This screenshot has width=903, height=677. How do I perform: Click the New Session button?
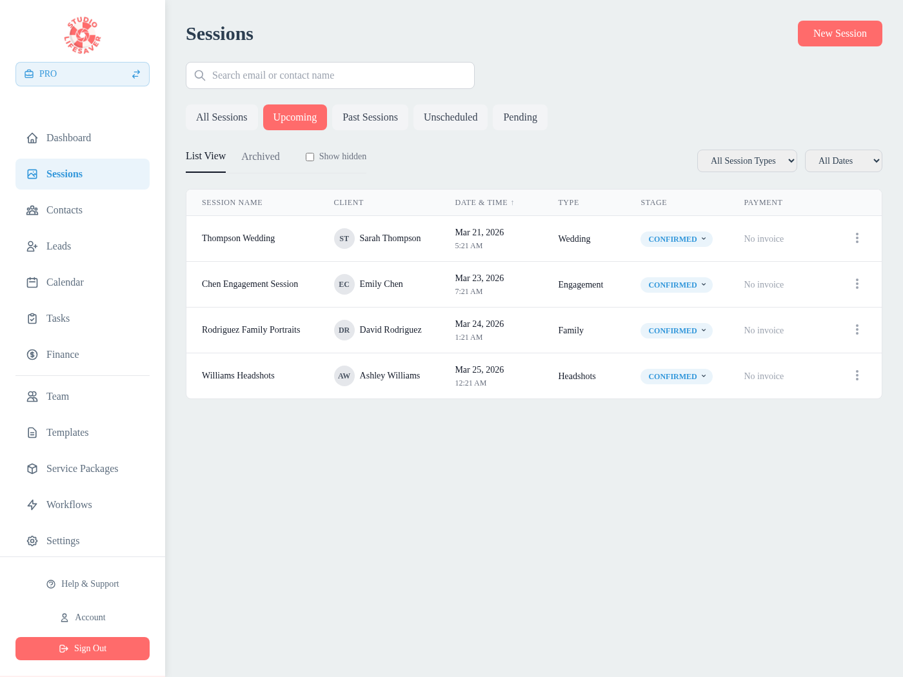840,34
